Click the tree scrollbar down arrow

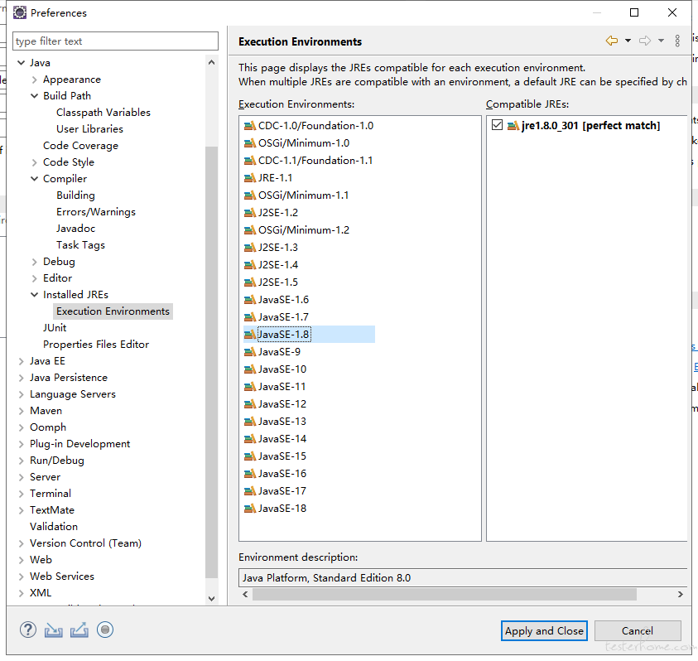click(x=211, y=598)
